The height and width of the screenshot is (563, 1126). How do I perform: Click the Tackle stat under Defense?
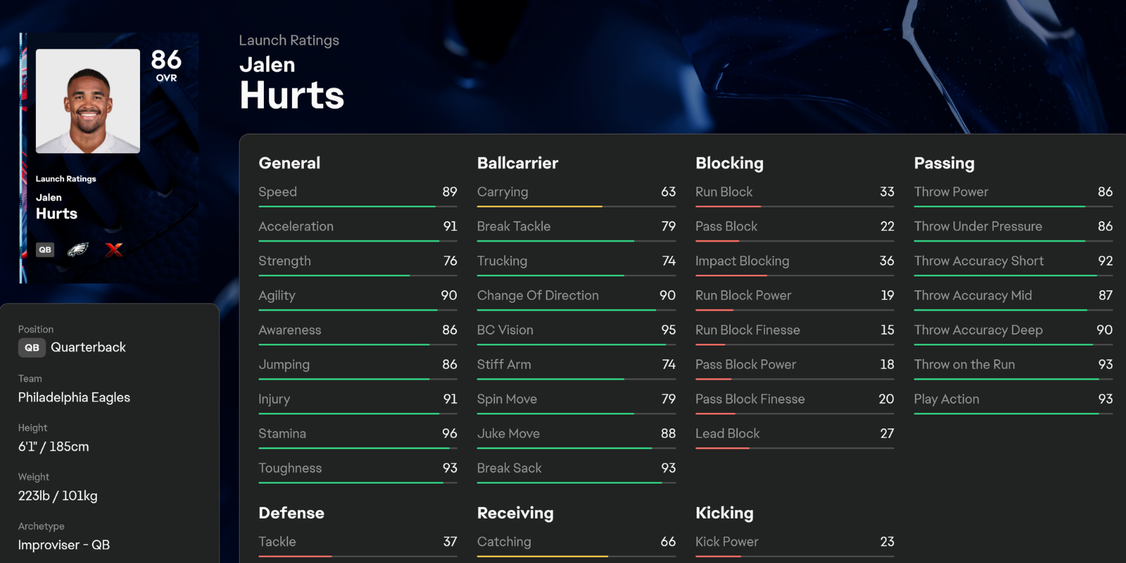pos(358,542)
